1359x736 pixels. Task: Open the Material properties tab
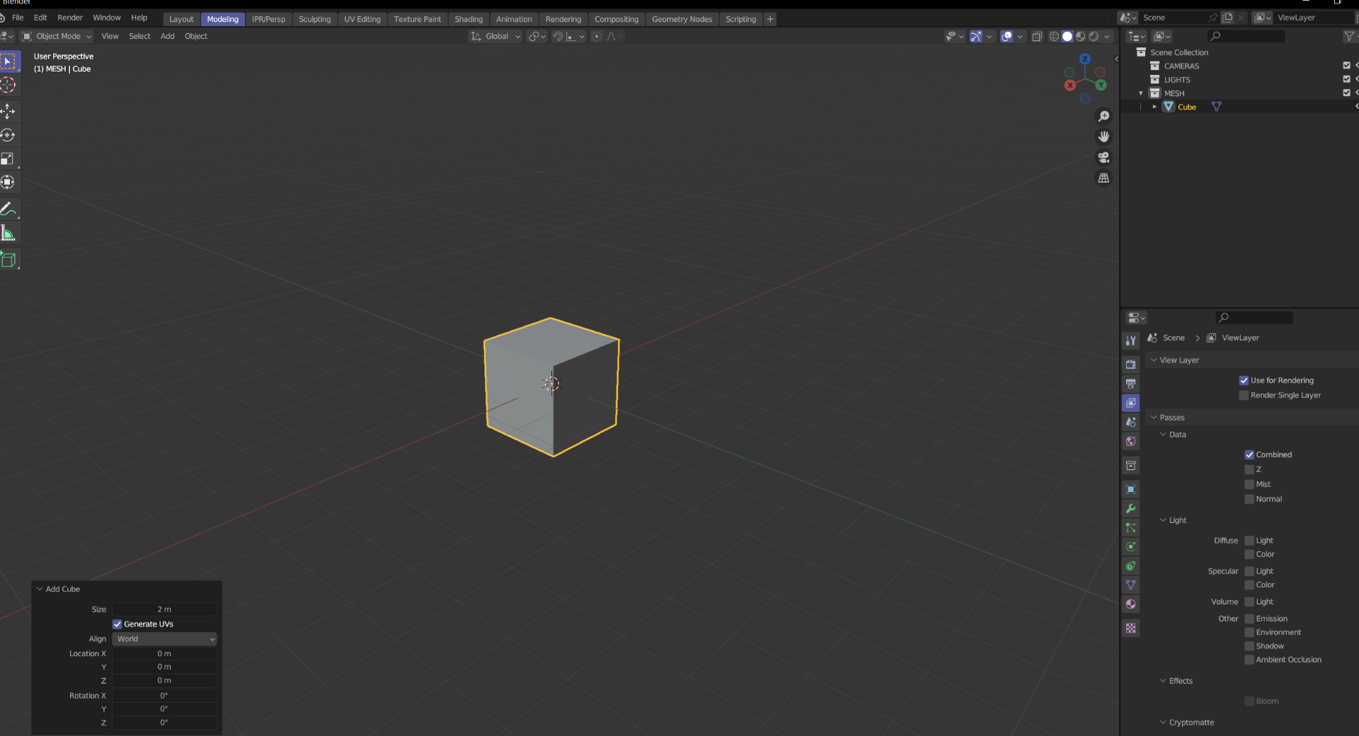[1131, 604]
